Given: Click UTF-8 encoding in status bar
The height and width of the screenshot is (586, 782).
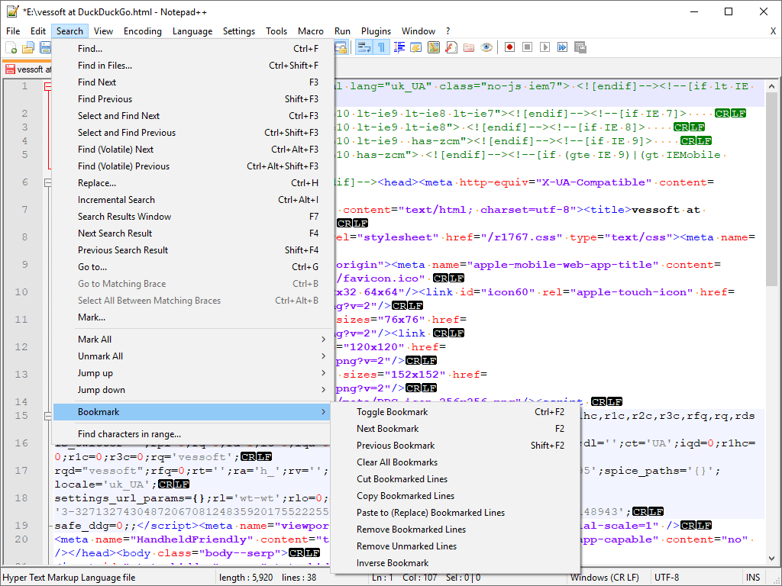Looking at the screenshot, I should [667, 578].
